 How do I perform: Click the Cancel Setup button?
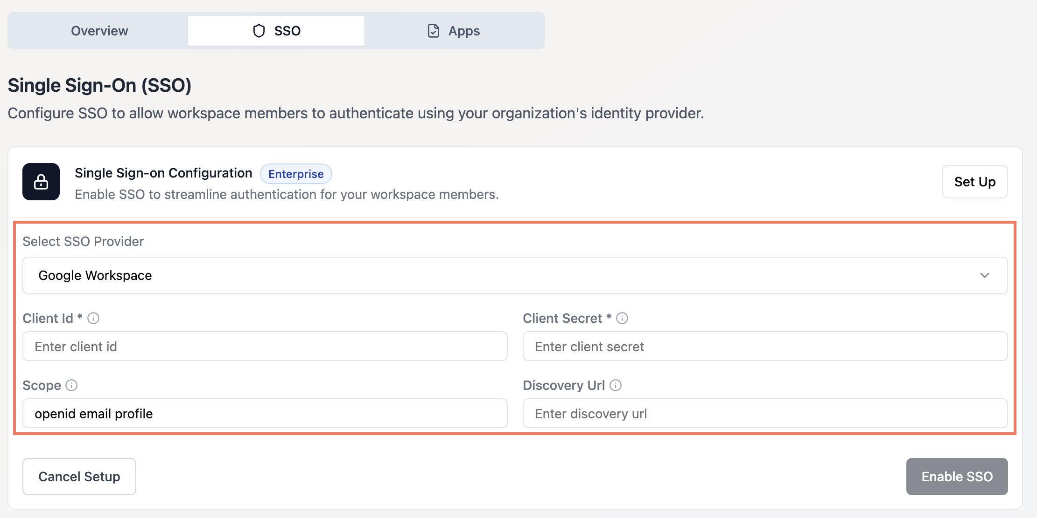pos(79,477)
